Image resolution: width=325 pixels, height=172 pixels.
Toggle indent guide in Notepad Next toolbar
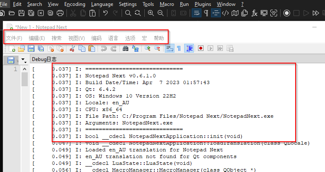pos(189,48)
